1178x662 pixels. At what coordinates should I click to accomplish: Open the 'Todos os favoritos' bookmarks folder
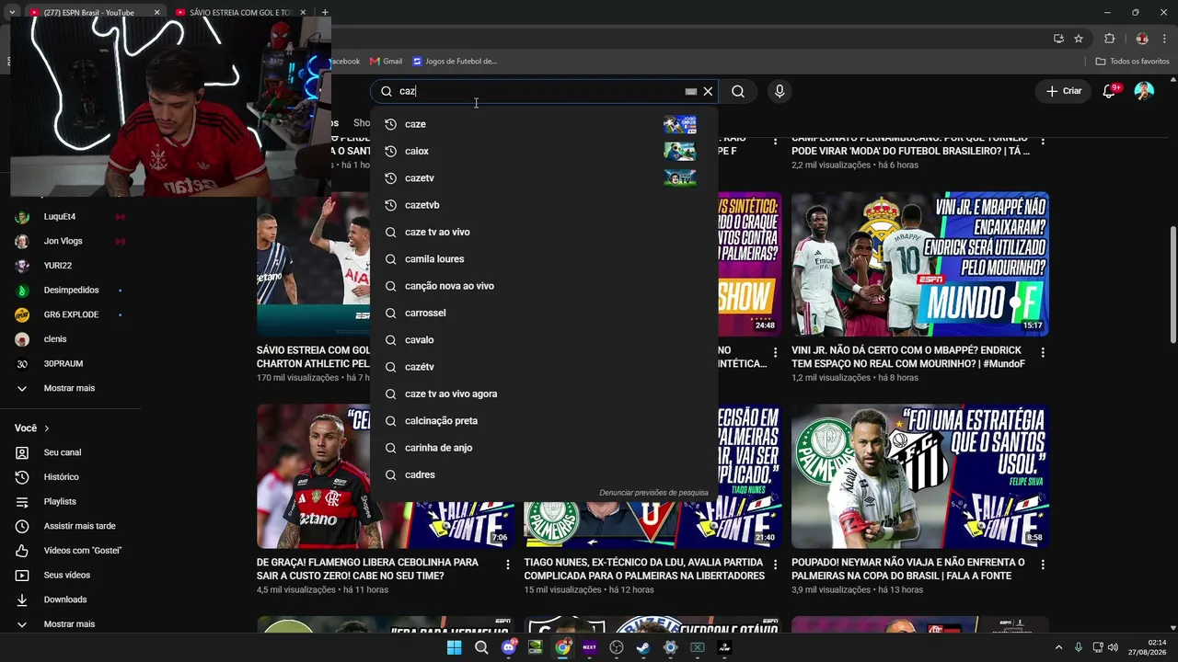[x=1132, y=62]
